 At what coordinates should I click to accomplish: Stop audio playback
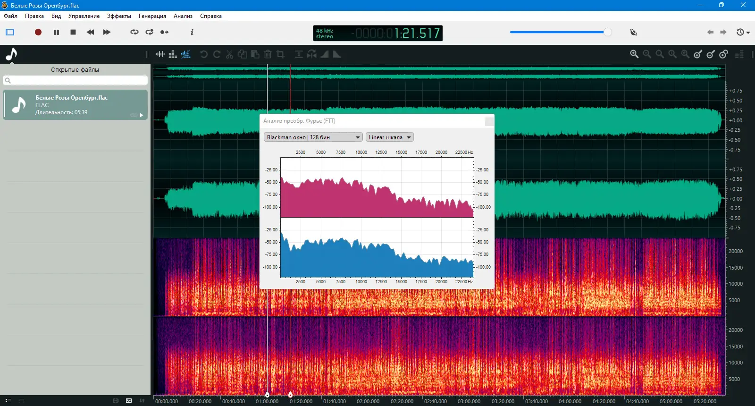pyautogui.click(x=73, y=32)
